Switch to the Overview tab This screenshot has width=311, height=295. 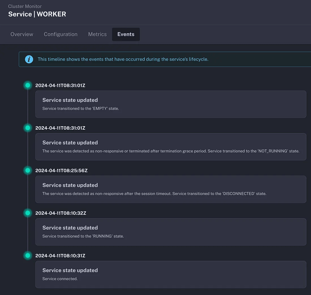22,34
